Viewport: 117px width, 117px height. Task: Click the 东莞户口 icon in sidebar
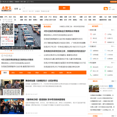pyautogui.click(x=105, y=38)
